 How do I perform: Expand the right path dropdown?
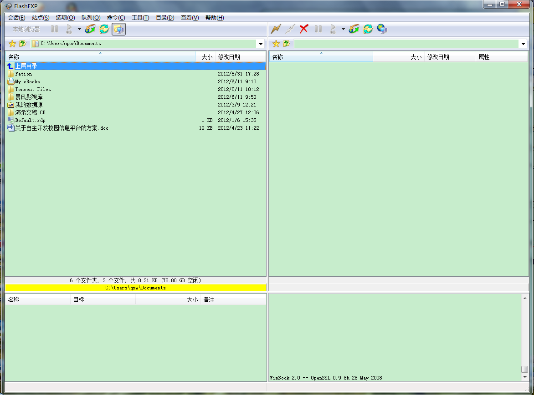[523, 44]
